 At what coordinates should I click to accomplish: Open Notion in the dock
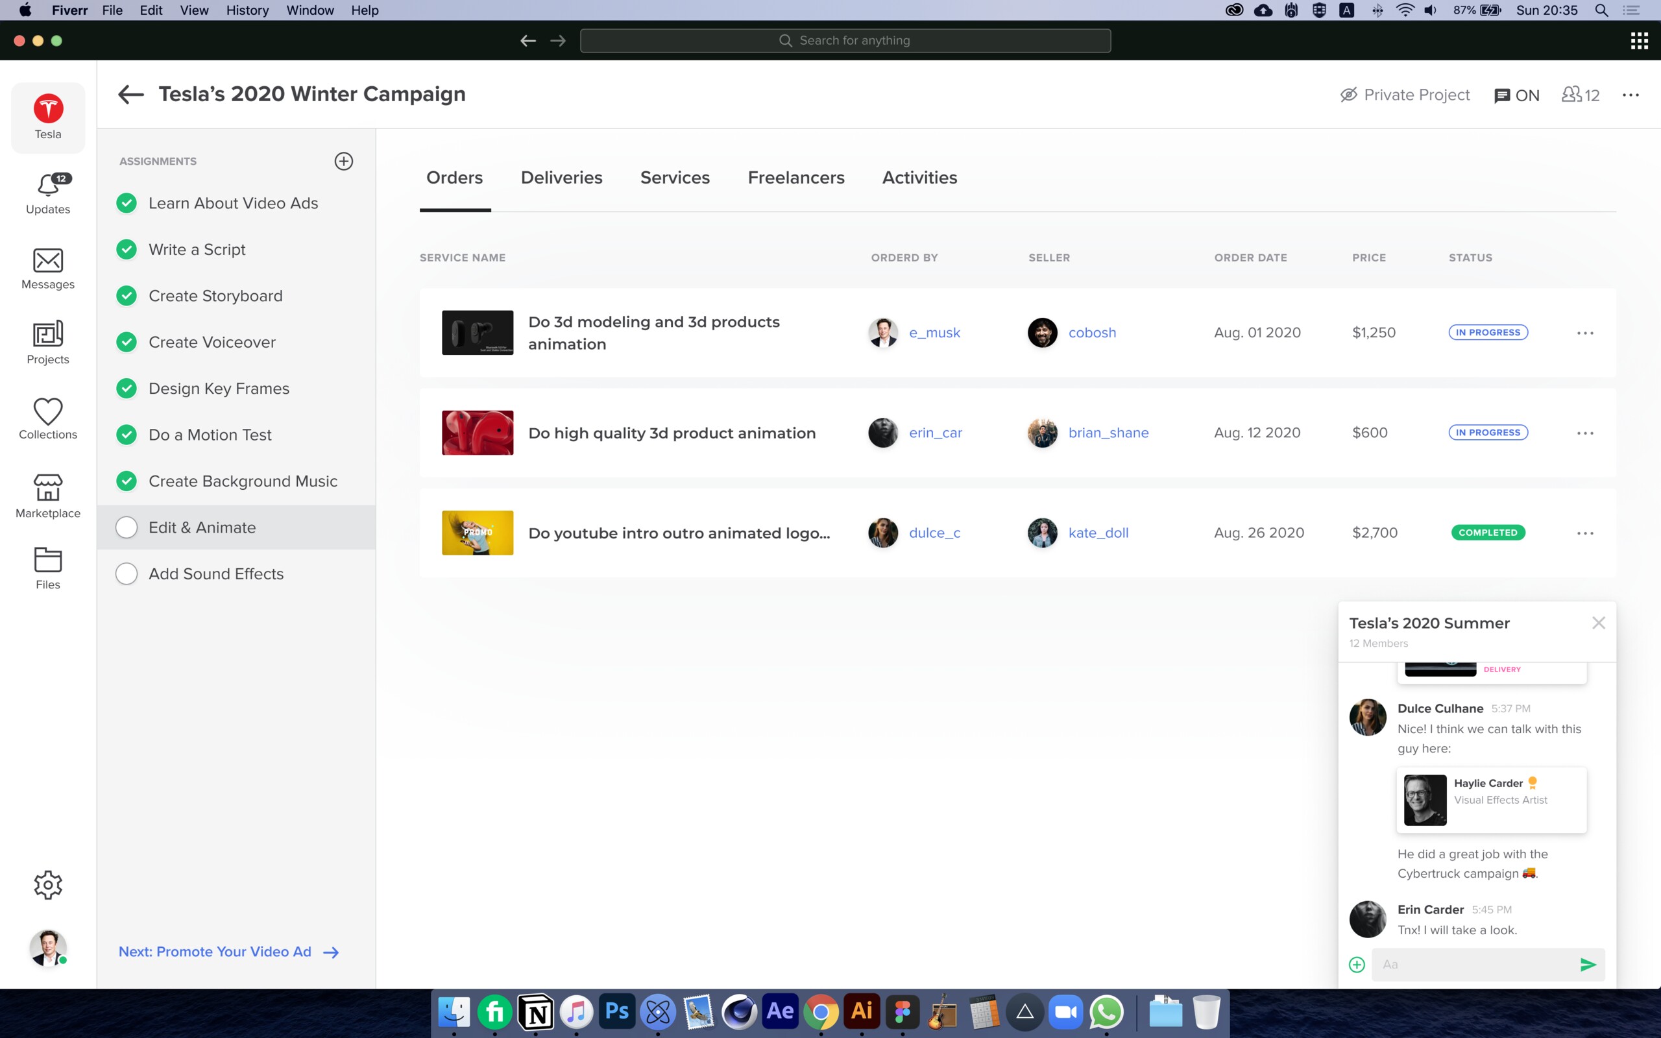[x=535, y=1011]
